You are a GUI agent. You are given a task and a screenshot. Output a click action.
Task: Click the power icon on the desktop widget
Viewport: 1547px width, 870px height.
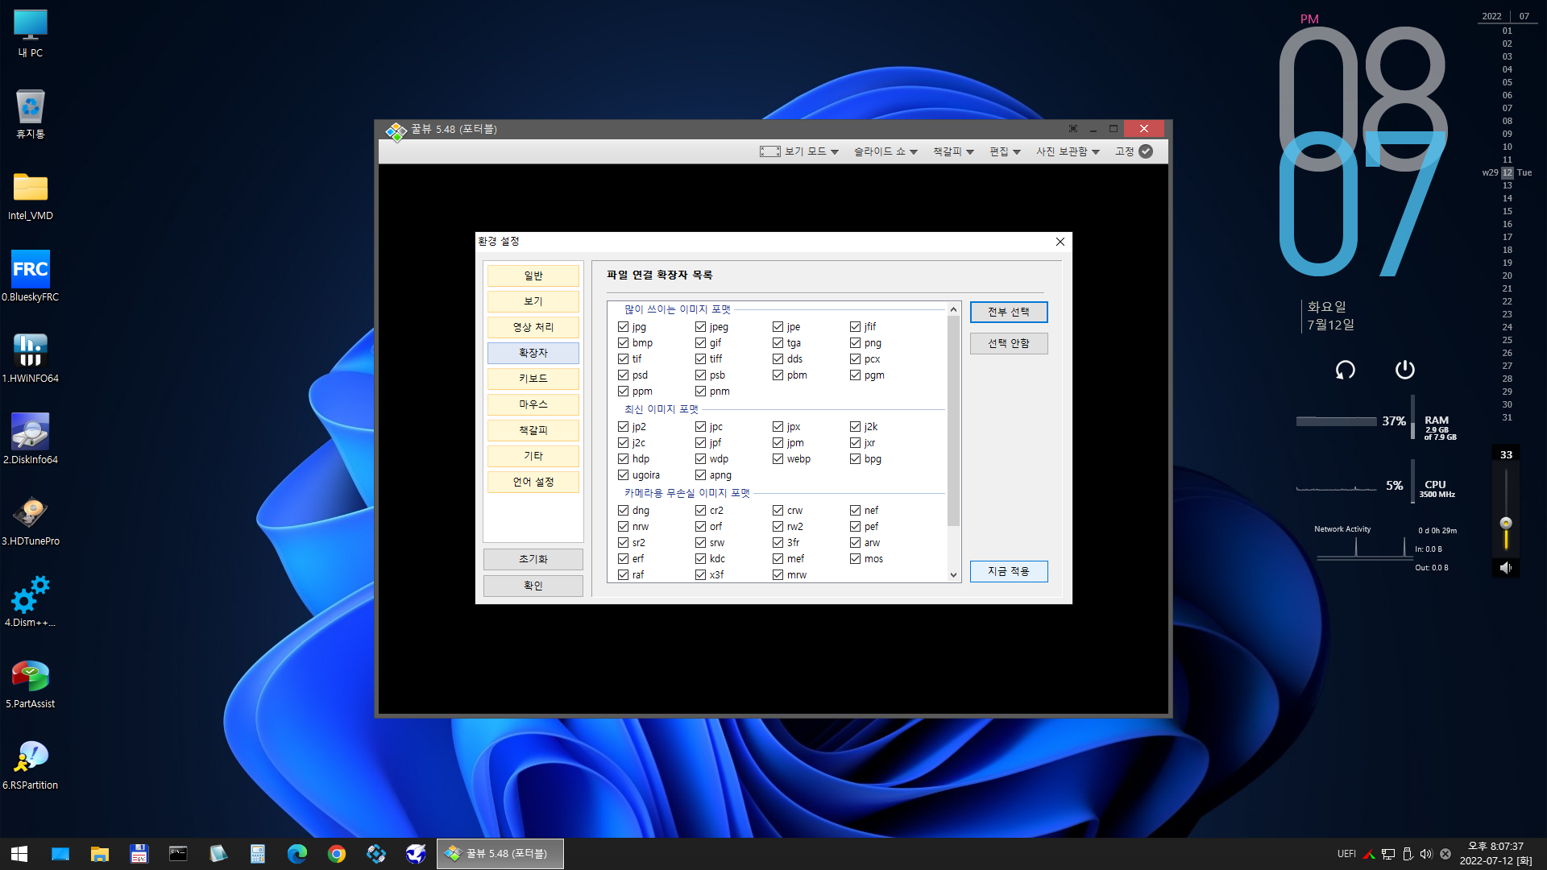pyautogui.click(x=1404, y=370)
